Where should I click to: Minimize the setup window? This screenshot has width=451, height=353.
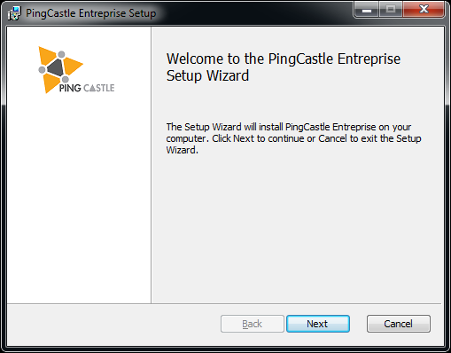[x=367, y=10]
